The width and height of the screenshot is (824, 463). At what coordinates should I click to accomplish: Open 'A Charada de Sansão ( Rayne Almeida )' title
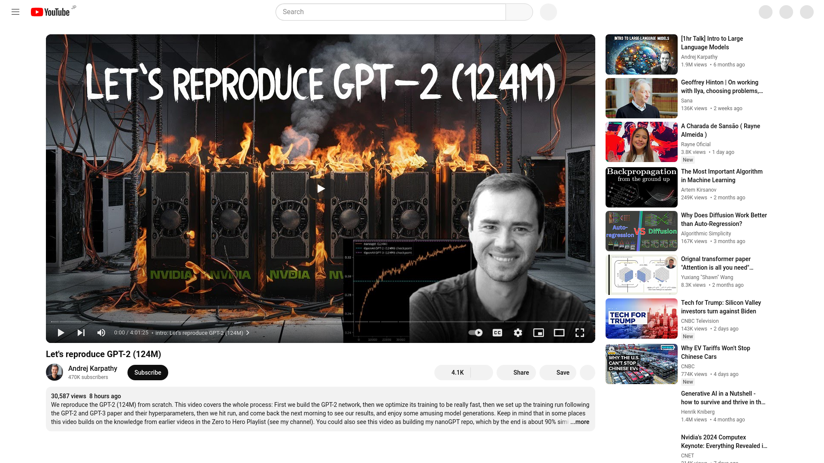(721, 130)
